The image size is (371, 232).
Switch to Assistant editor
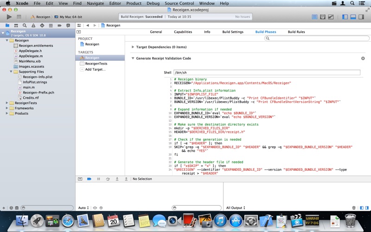pyautogui.click(x=322, y=17)
